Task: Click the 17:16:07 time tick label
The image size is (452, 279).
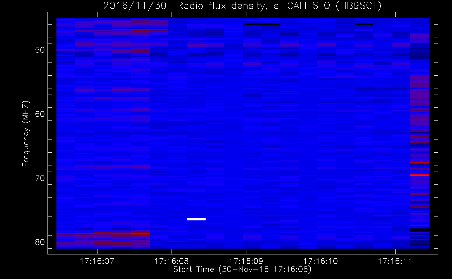Action: tap(97, 261)
